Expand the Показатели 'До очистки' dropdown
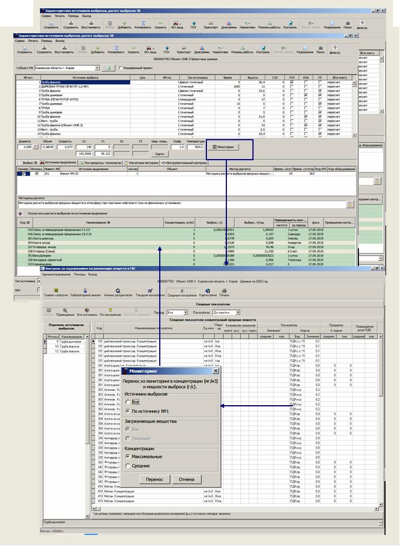400x546 pixels. [x=237, y=313]
